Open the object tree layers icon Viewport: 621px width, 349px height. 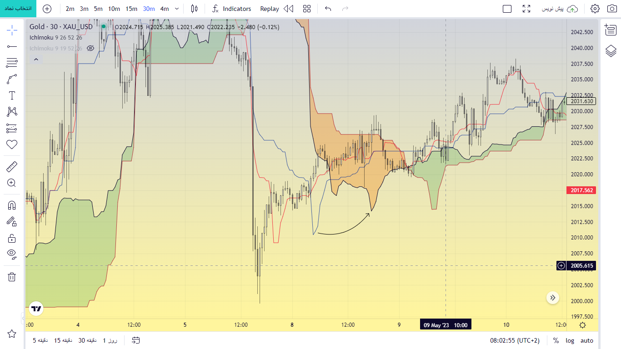pyautogui.click(x=611, y=50)
